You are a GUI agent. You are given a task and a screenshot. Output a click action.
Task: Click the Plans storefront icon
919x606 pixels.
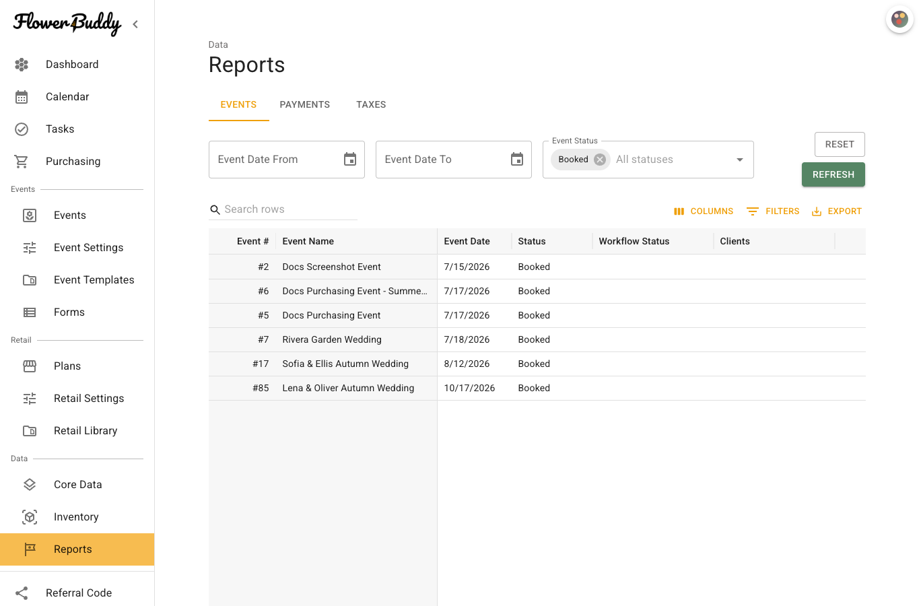click(30, 366)
